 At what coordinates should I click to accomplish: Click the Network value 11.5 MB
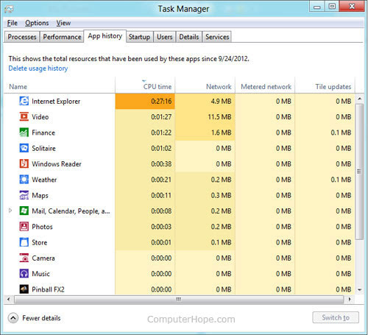[x=219, y=117]
